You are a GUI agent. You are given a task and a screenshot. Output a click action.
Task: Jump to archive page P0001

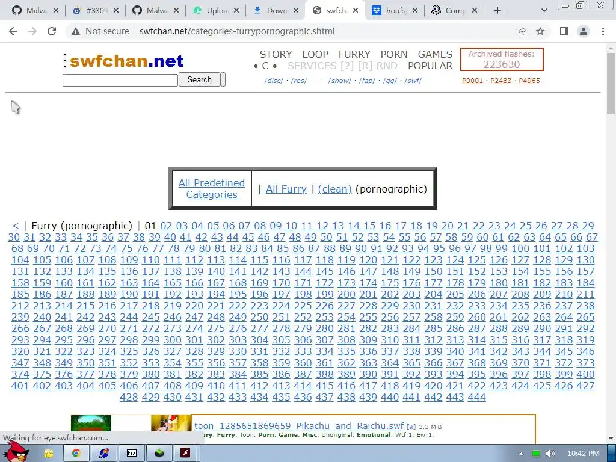click(472, 81)
